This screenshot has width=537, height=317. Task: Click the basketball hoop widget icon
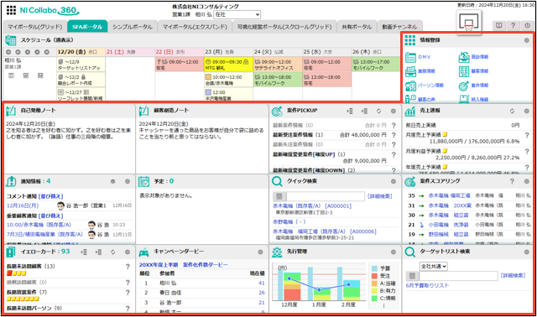[x=469, y=22]
